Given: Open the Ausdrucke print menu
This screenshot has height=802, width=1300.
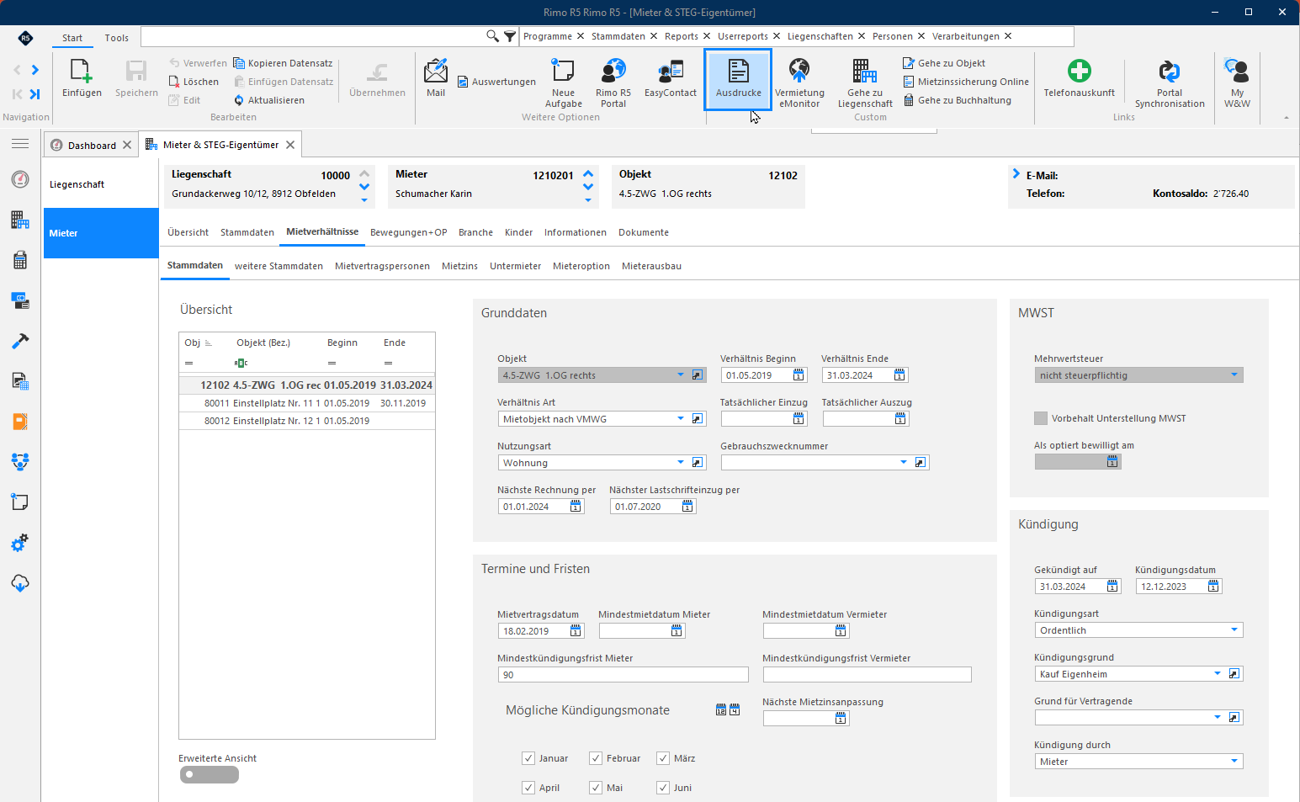Looking at the screenshot, I should coord(738,79).
